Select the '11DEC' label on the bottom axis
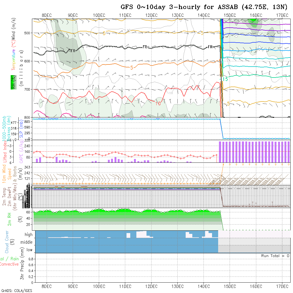This screenshot has width=293, height=293. pos(125,286)
